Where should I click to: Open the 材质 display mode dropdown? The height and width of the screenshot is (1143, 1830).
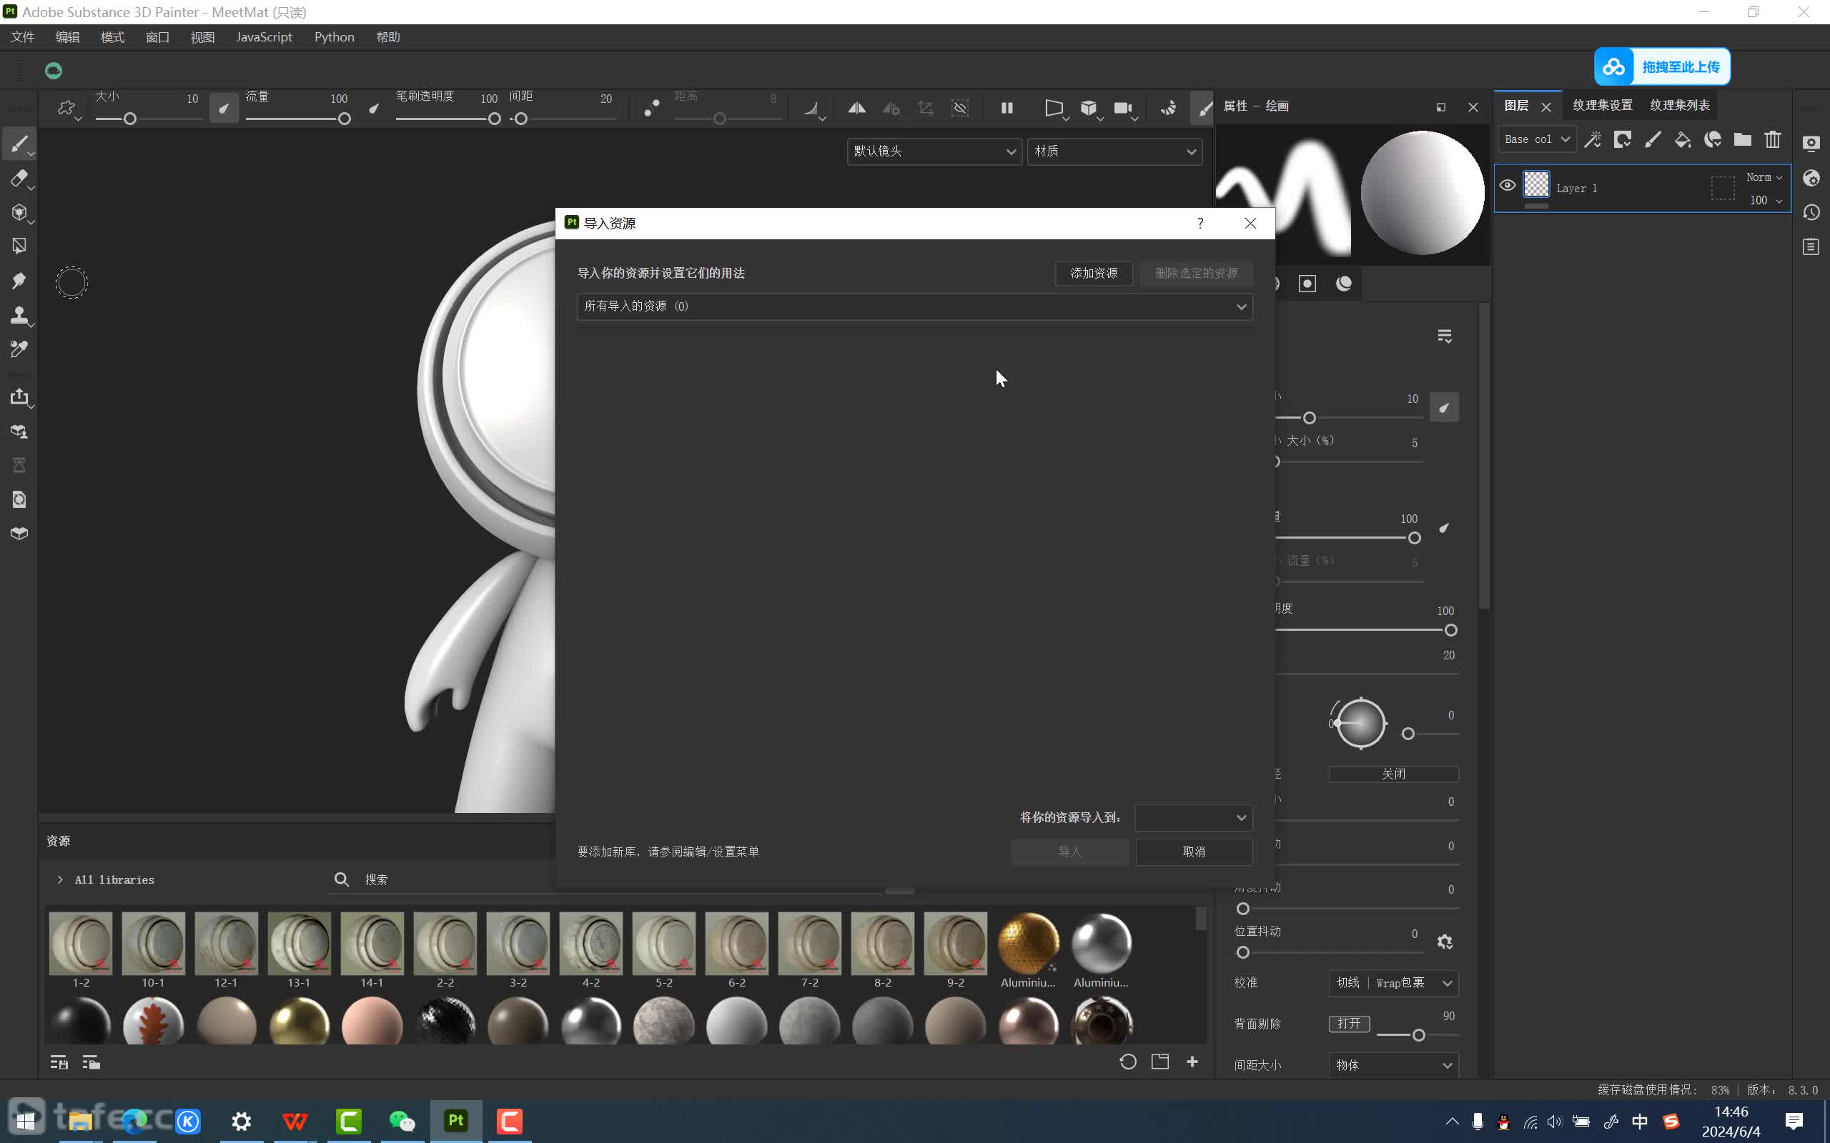click(x=1114, y=151)
